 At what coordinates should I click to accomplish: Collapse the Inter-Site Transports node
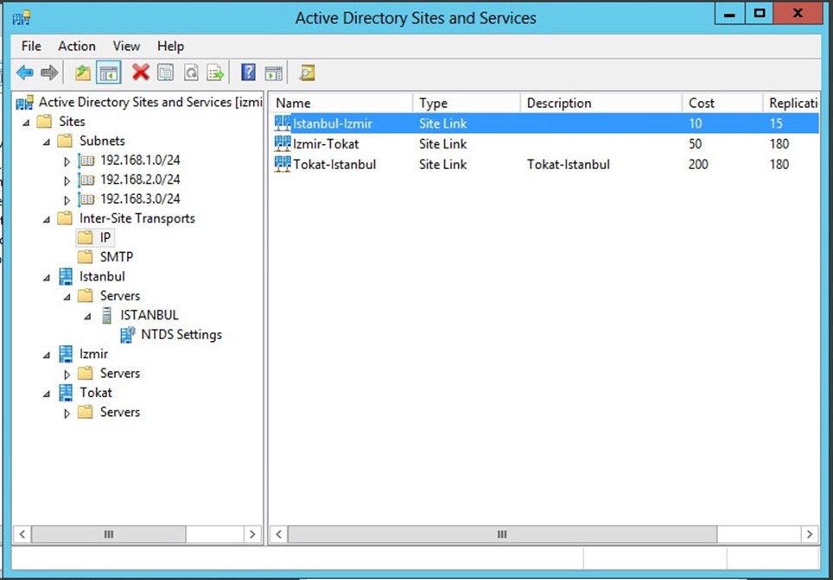[47, 220]
